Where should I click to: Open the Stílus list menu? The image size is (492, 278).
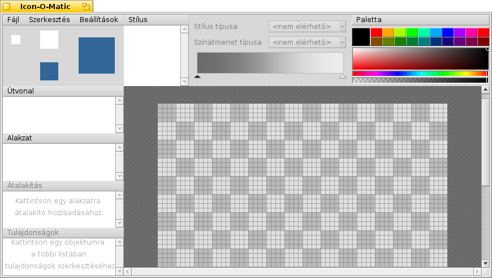point(138,19)
